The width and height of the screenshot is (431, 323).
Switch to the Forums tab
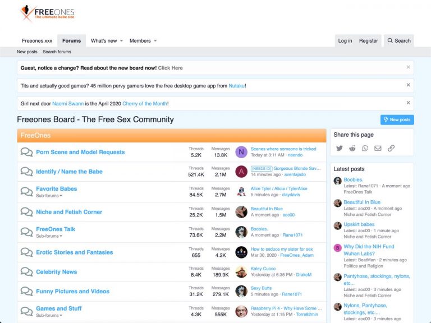point(71,40)
